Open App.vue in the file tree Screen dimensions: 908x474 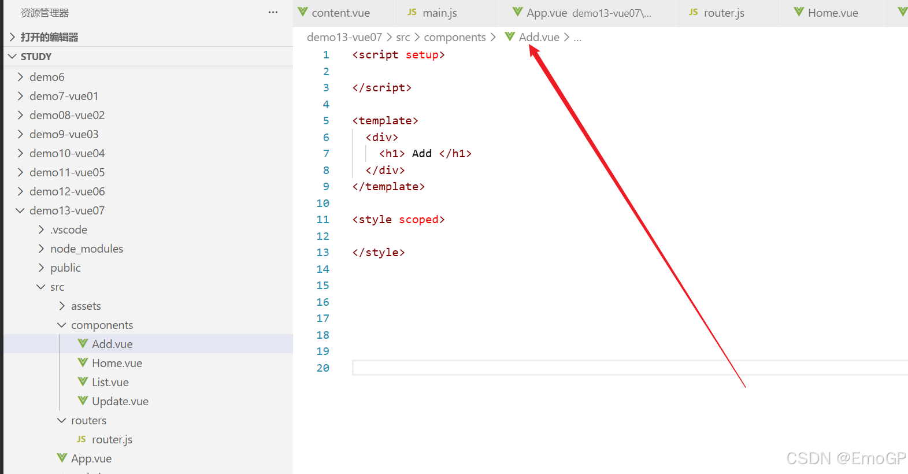click(x=148, y=458)
